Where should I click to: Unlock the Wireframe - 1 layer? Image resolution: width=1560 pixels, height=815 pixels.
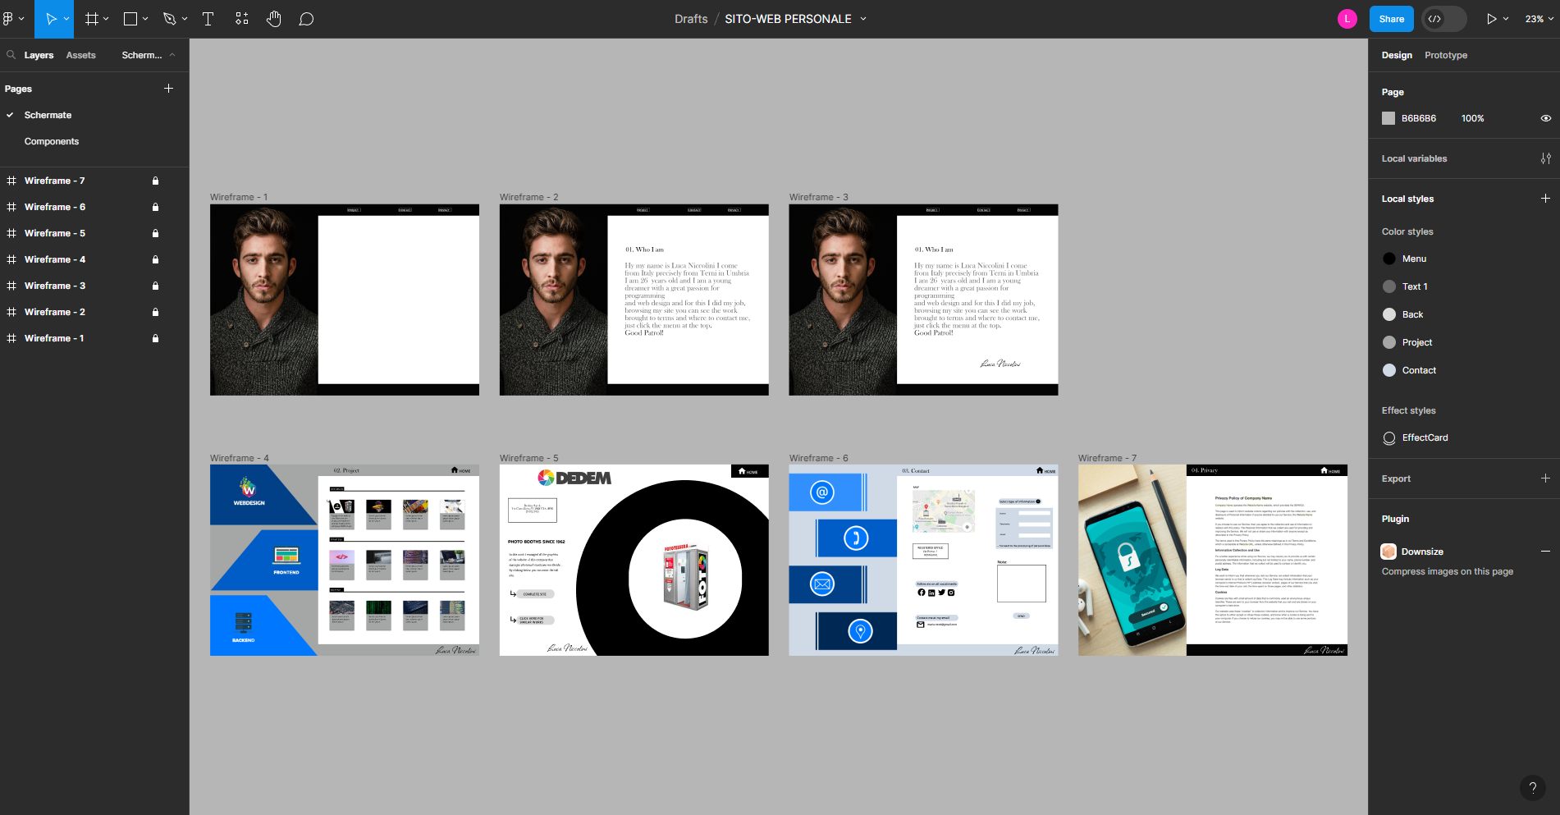[x=155, y=338]
